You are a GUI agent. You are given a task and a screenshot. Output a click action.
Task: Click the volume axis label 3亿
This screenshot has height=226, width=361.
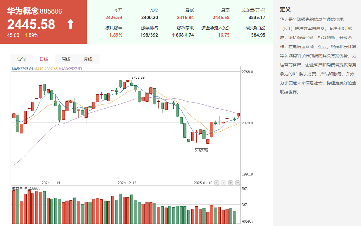[245, 205]
